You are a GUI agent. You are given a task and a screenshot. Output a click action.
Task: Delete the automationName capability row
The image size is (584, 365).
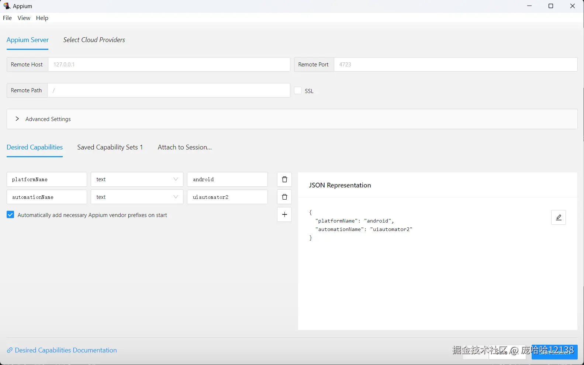284,197
